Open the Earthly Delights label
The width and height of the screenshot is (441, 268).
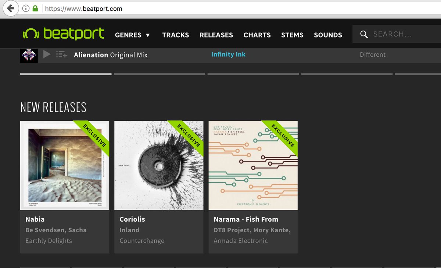(x=49, y=241)
